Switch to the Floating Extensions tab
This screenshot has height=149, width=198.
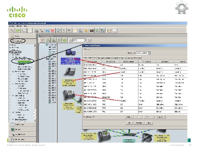coord(104,58)
